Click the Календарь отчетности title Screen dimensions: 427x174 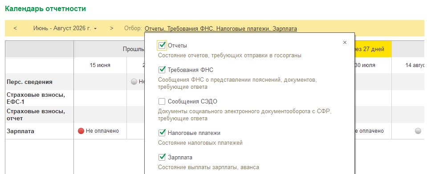tap(45, 9)
